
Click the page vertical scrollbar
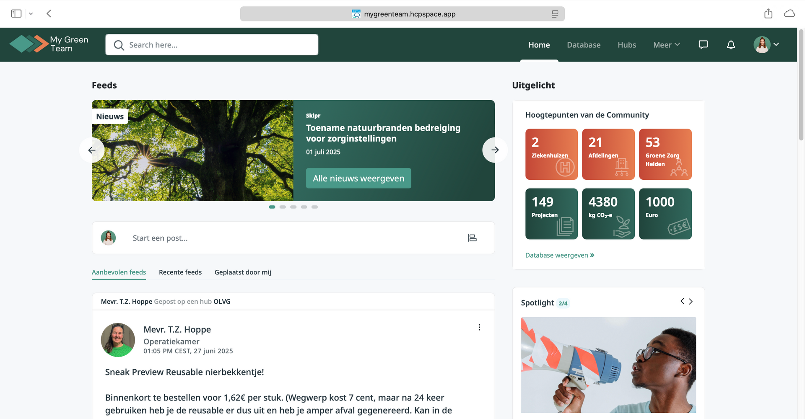[x=801, y=84]
